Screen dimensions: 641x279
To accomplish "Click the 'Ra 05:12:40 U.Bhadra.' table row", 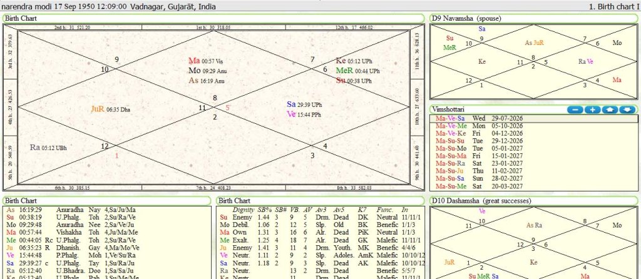I will (107, 270).
